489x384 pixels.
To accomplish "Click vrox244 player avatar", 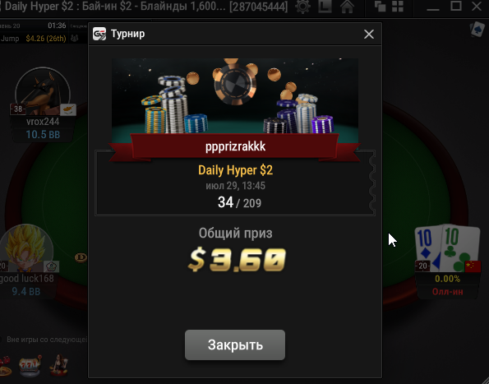I will (x=43, y=92).
